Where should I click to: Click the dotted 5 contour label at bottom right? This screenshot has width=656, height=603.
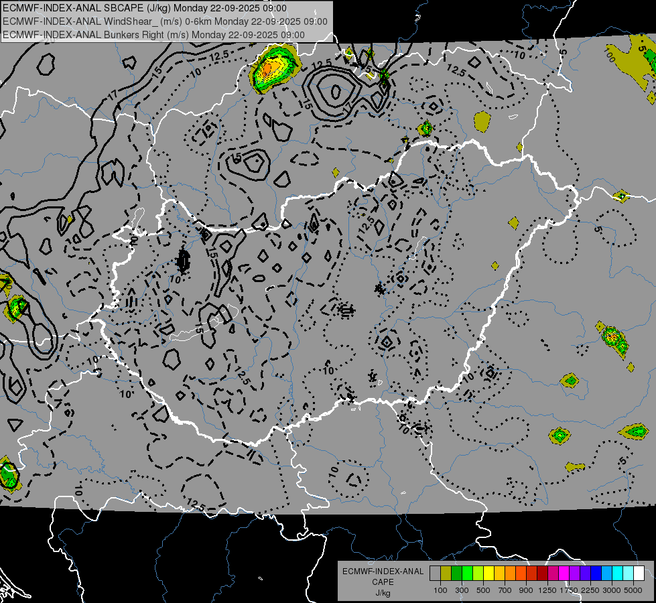pyautogui.click(x=622, y=462)
